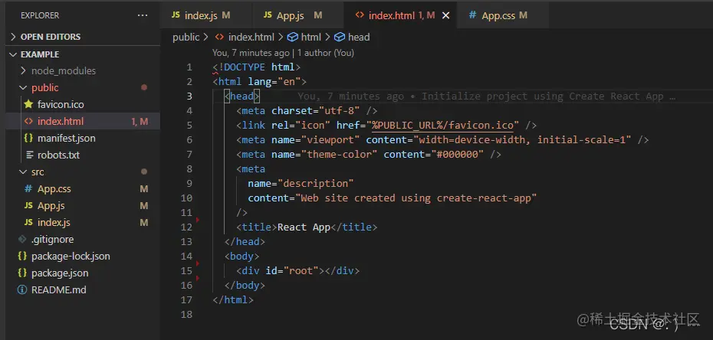Switch to the index.js editor tab
This screenshot has height=340, width=713.
tap(206, 15)
